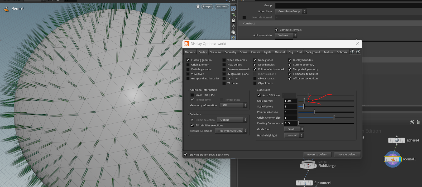Click the help question mark icon
422x187 pixels.
point(358,52)
